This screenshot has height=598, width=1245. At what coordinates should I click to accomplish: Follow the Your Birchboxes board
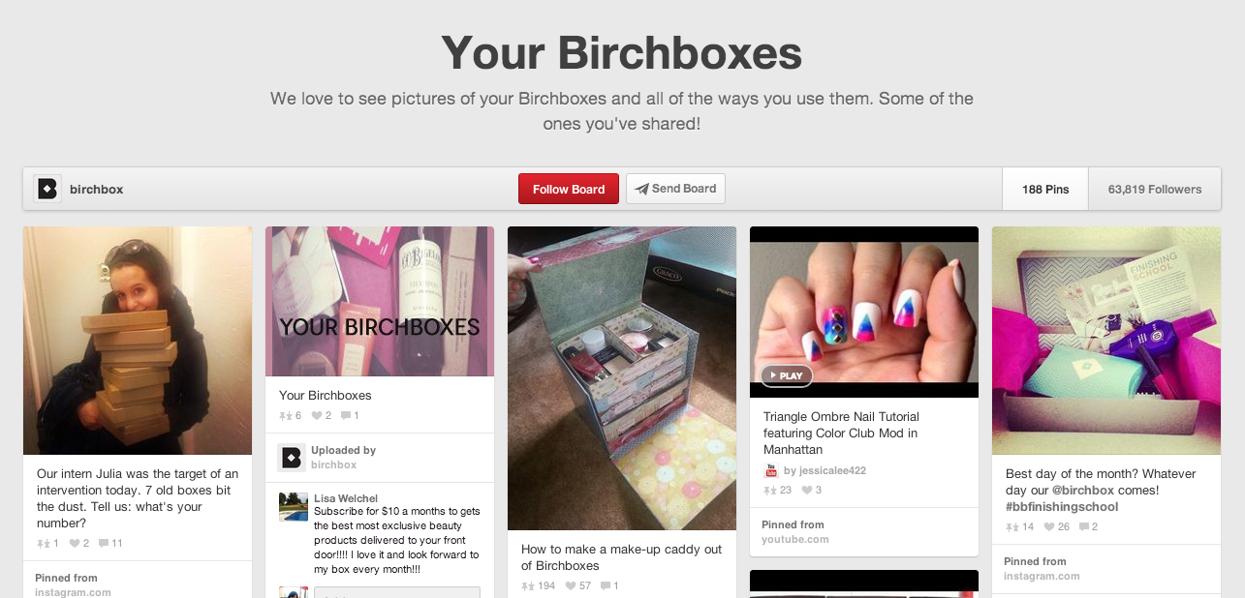(569, 189)
